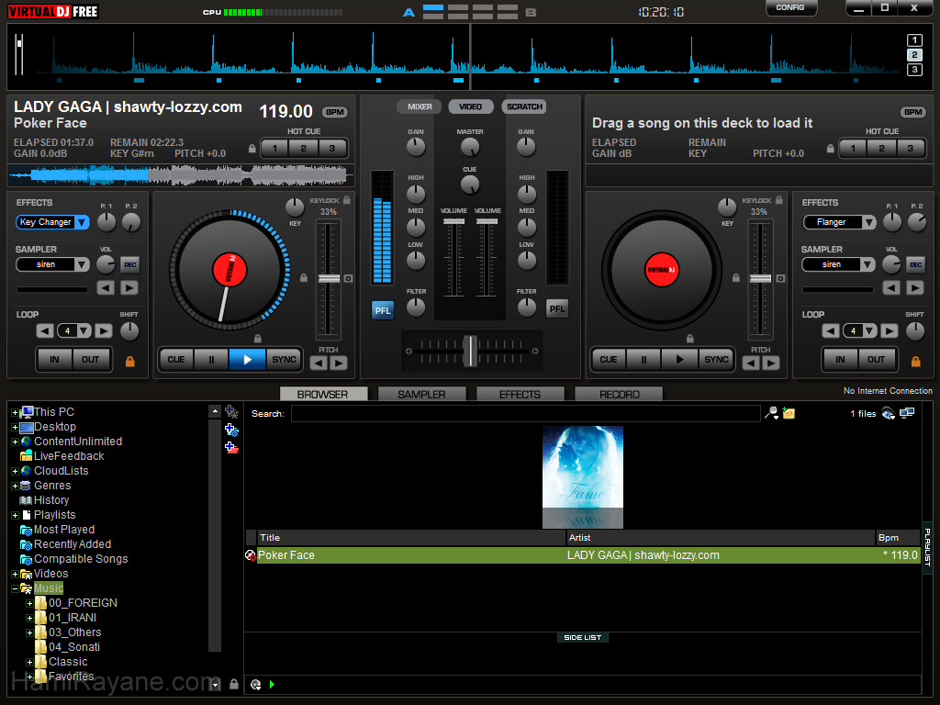Trigger hot cue 1 on left deck
This screenshot has width=940, height=705.
pos(274,148)
